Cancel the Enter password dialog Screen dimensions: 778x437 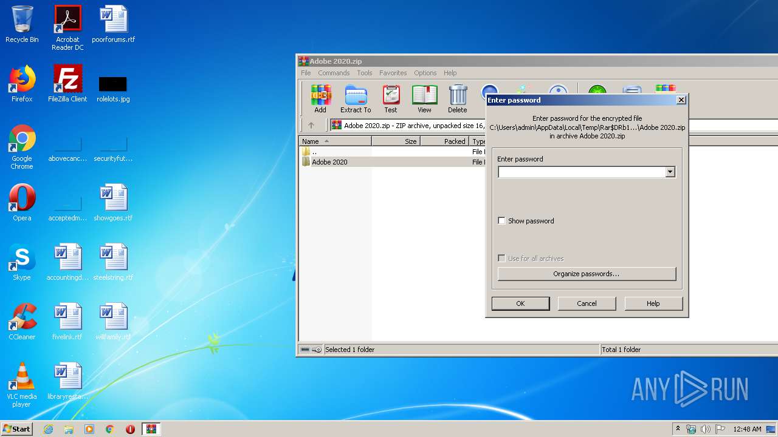[x=587, y=303]
